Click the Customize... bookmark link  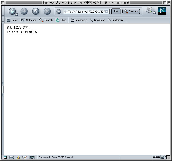[x=117, y=20]
